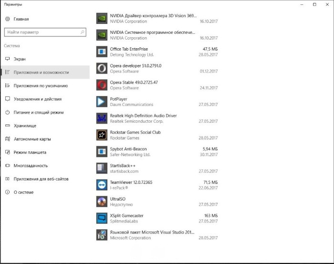
Task: Select the StartIsBack++ app name
Action: 123,166
